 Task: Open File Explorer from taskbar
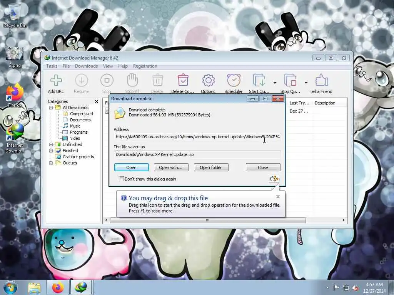34,287
